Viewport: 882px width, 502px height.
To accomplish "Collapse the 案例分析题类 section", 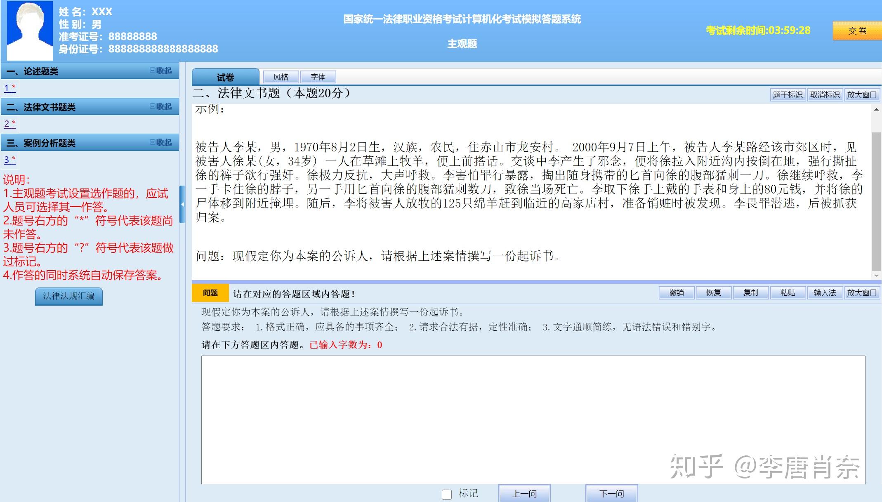I will tap(160, 143).
